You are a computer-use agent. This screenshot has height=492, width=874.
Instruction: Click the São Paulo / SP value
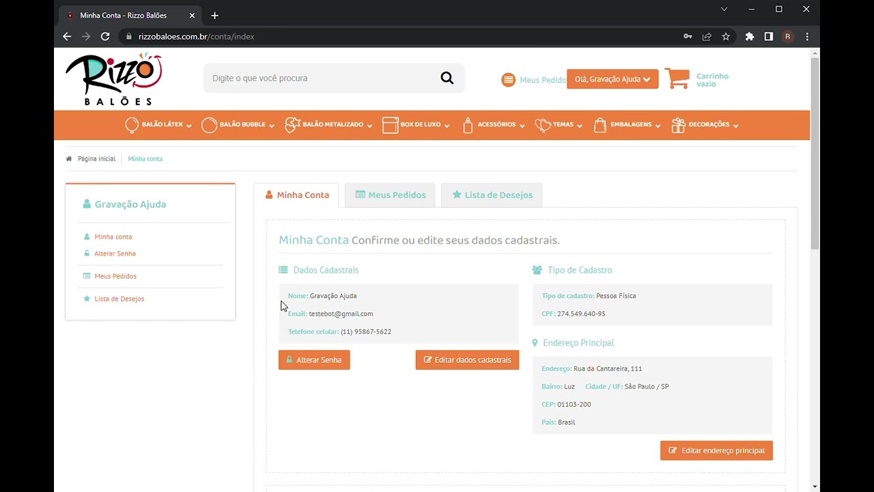(x=647, y=387)
